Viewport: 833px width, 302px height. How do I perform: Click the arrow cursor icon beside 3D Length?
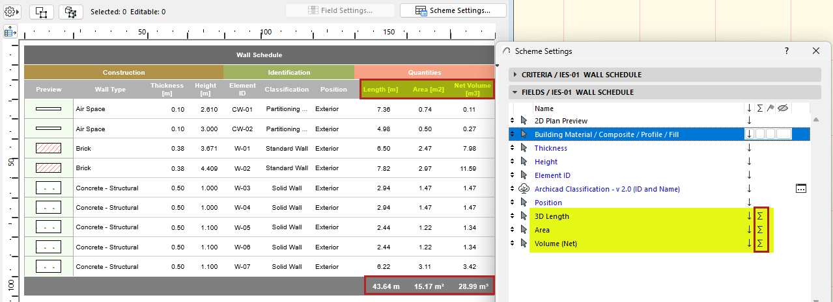pyautogui.click(x=524, y=216)
